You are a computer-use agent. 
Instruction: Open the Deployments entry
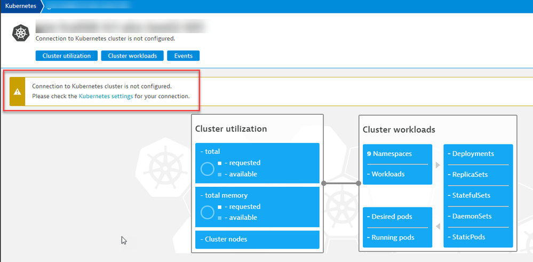(473, 154)
